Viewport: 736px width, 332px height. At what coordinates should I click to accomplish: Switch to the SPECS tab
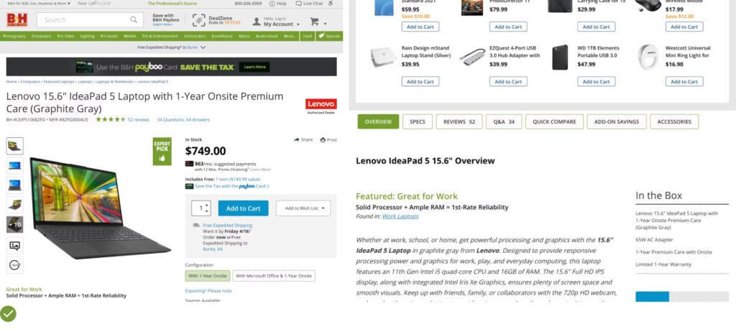[417, 121]
